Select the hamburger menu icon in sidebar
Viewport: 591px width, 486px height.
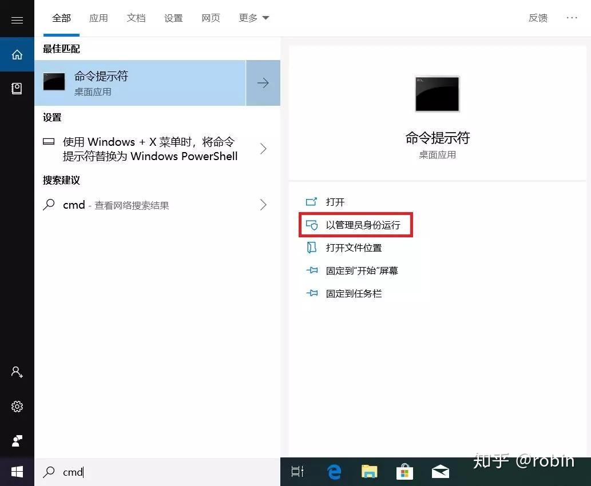pyautogui.click(x=17, y=19)
